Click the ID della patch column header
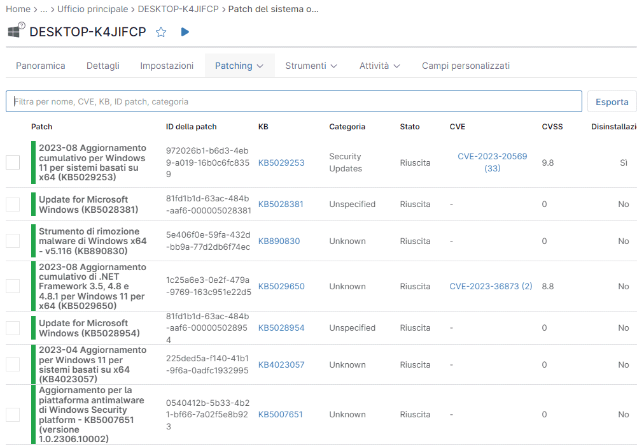This screenshot has width=644, height=446. tap(191, 127)
